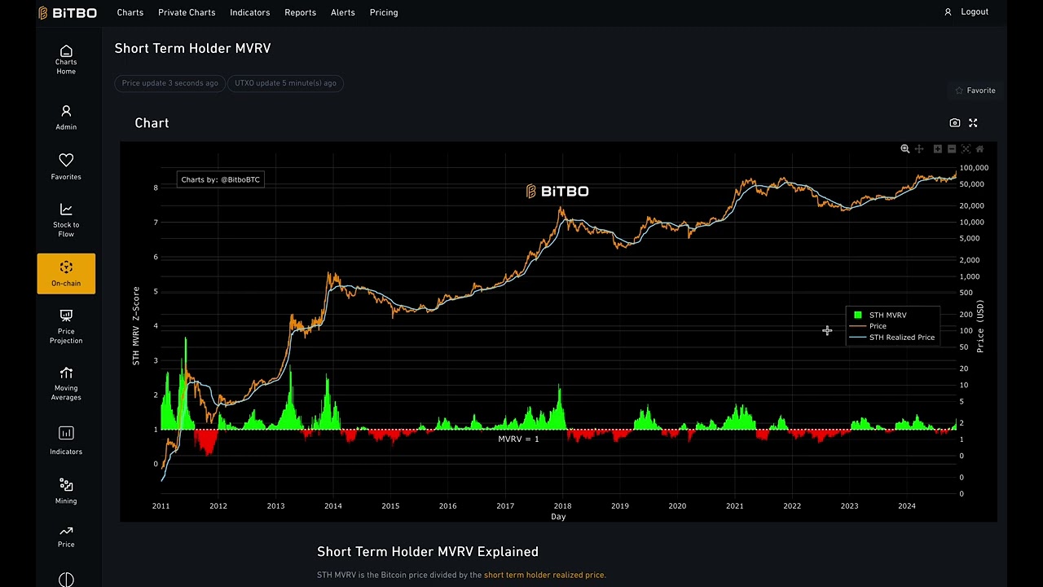Click the Charts by @BitboBTC label
Image resolution: width=1043 pixels, height=587 pixels.
click(x=220, y=179)
